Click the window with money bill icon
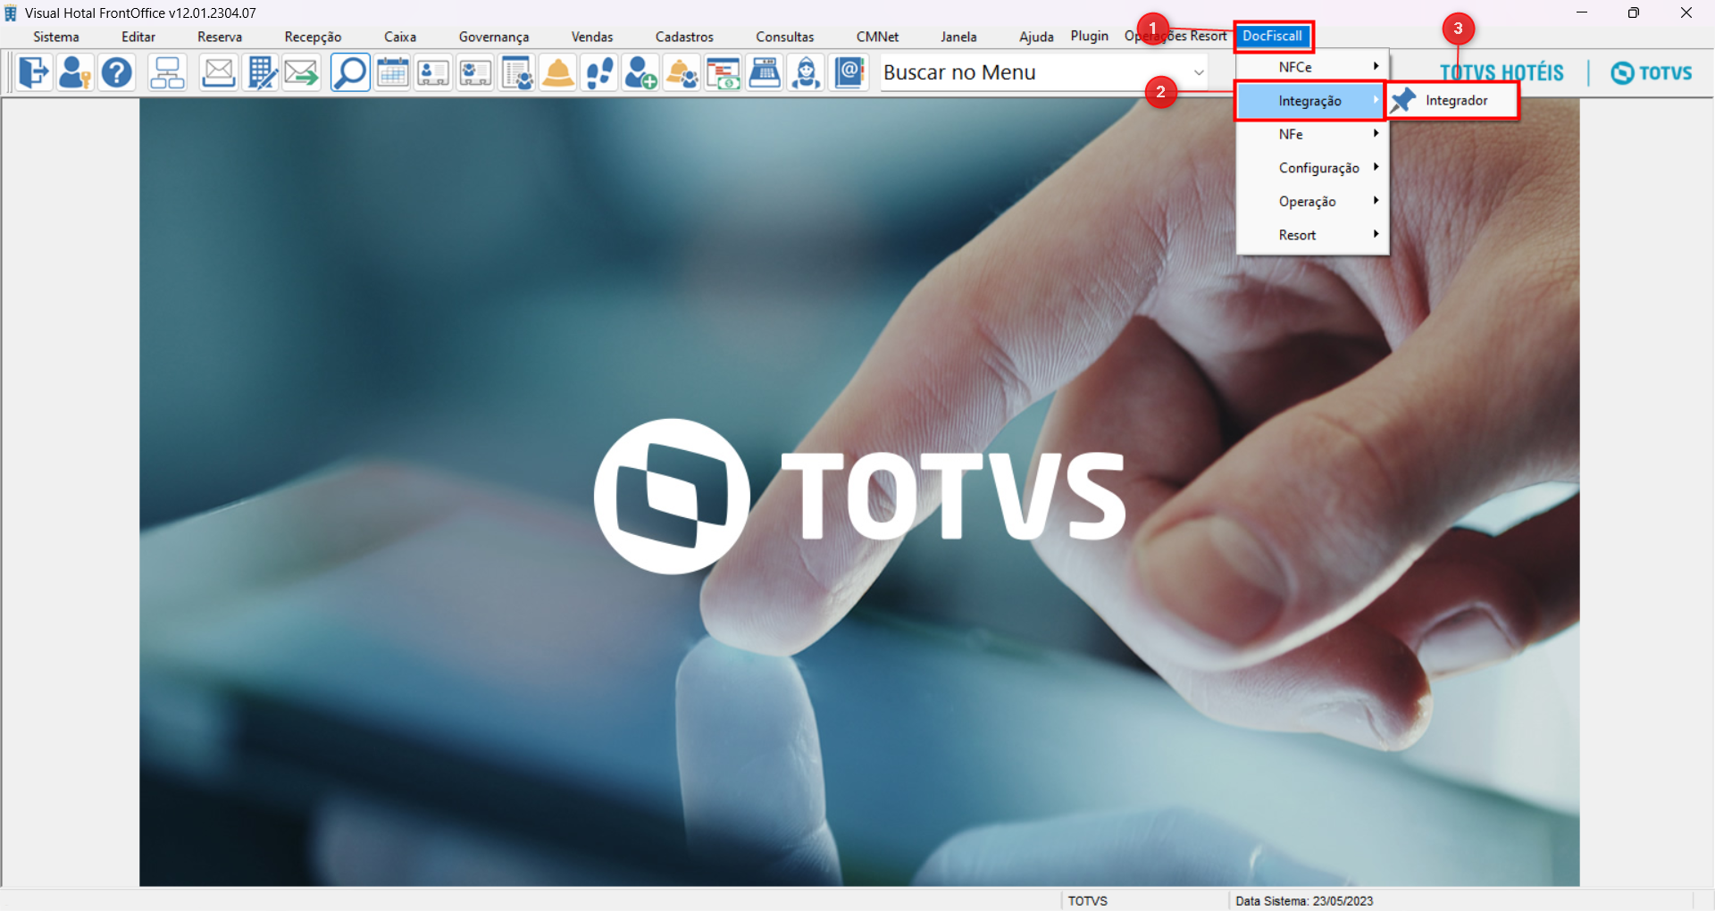The width and height of the screenshot is (1715, 911). coord(724,72)
